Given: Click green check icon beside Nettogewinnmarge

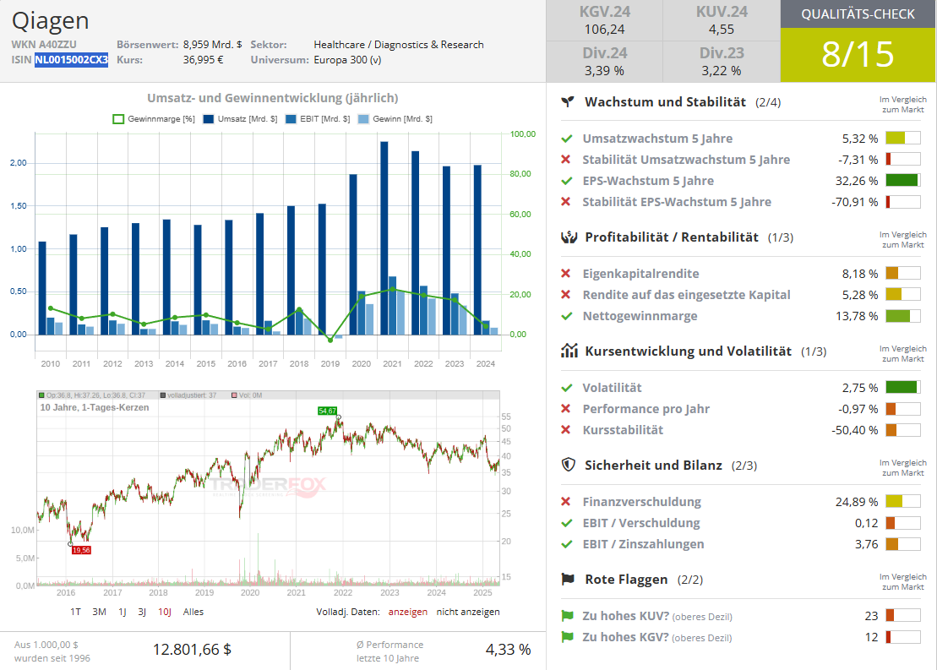Looking at the screenshot, I should (566, 316).
